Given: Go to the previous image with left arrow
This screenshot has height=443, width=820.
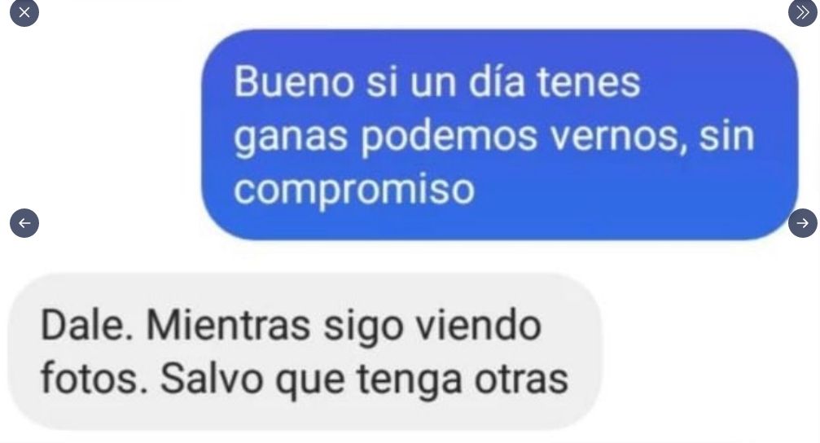Looking at the screenshot, I should (x=24, y=223).
